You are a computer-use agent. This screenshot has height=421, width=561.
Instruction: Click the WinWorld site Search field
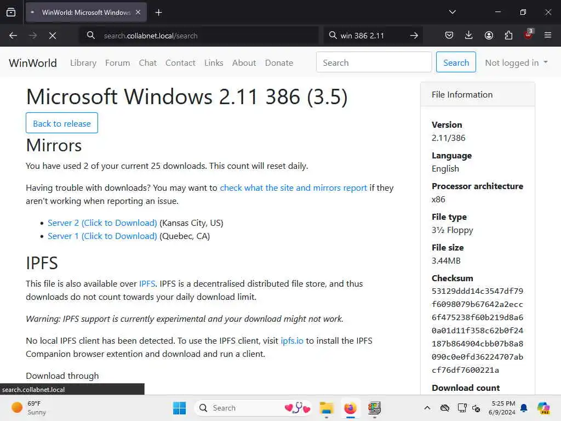click(374, 62)
